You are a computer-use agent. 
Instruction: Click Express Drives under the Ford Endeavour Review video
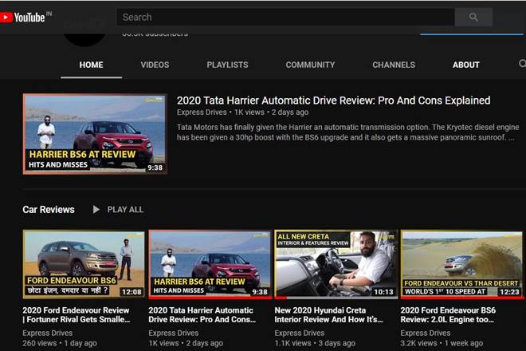[47, 333]
